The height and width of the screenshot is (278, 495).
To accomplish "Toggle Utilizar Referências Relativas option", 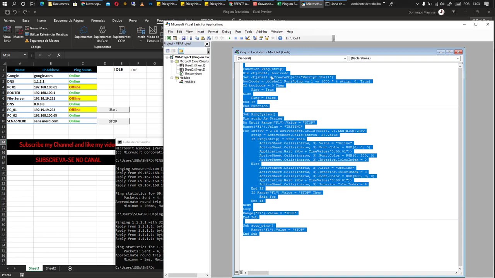I will click(x=46, y=34).
